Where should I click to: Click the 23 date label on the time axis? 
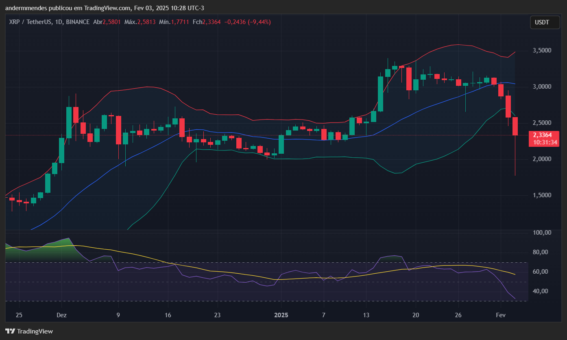(x=217, y=315)
